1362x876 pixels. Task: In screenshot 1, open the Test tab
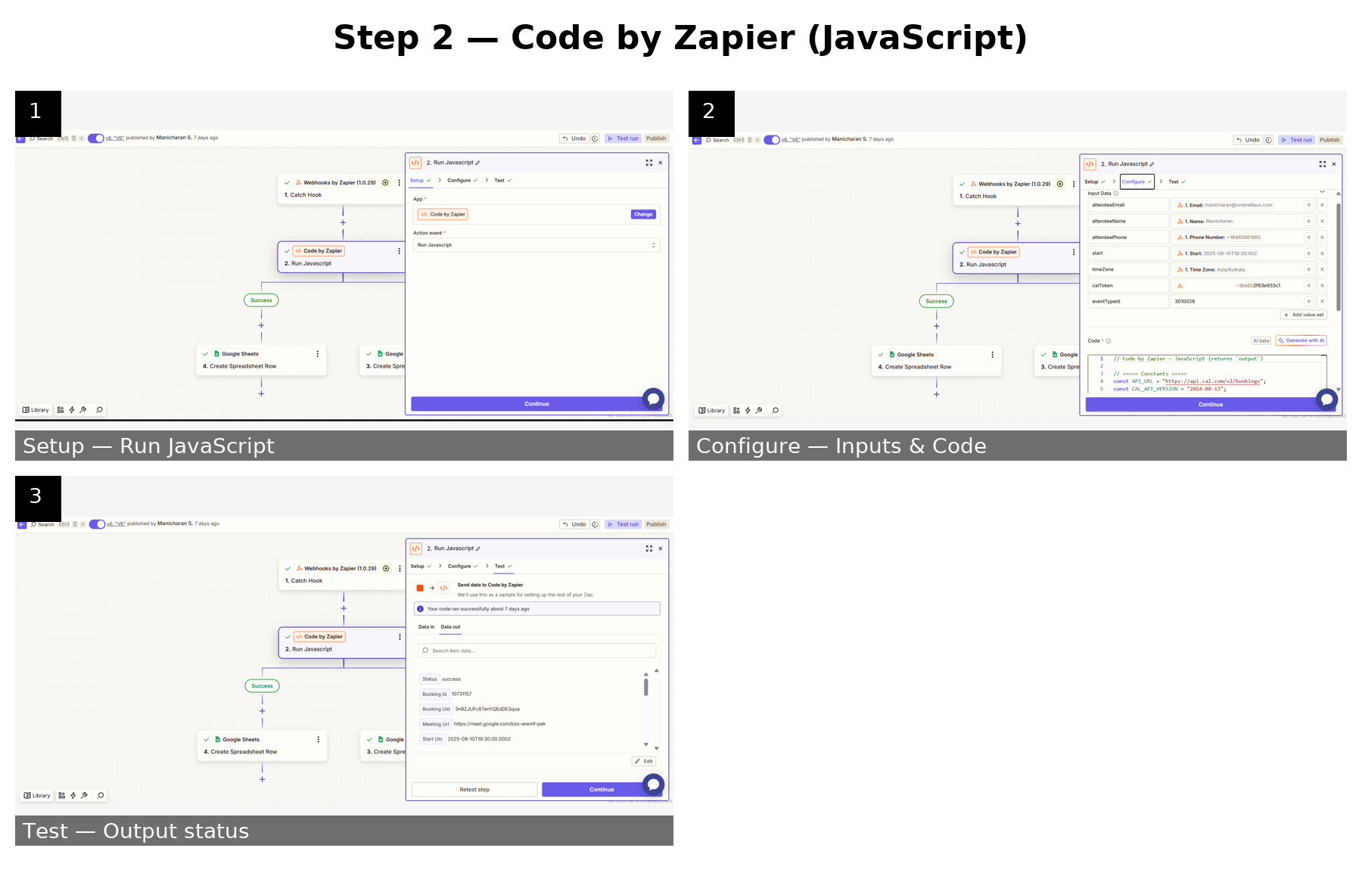click(x=502, y=180)
